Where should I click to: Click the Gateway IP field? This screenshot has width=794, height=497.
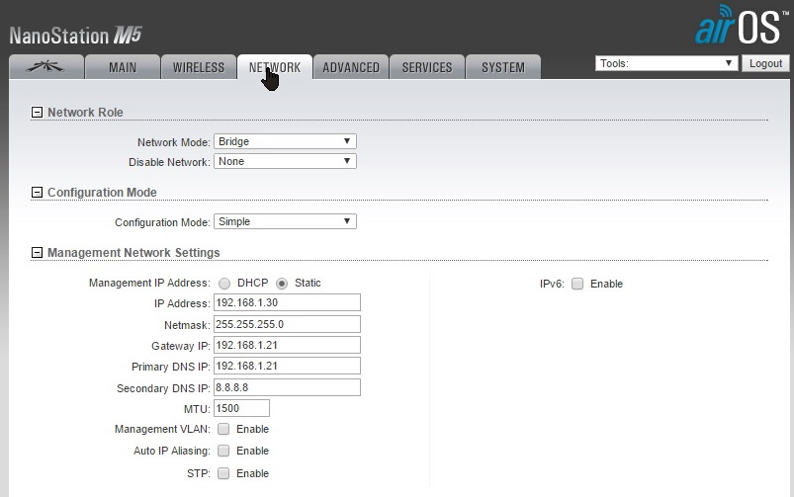point(287,345)
